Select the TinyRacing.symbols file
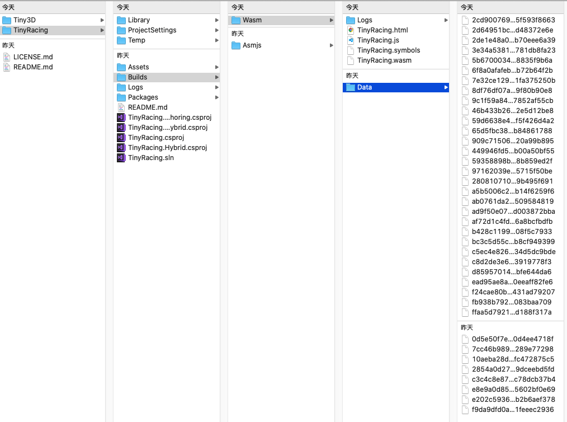Image resolution: width=567 pixels, height=422 pixels. (351, 50)
